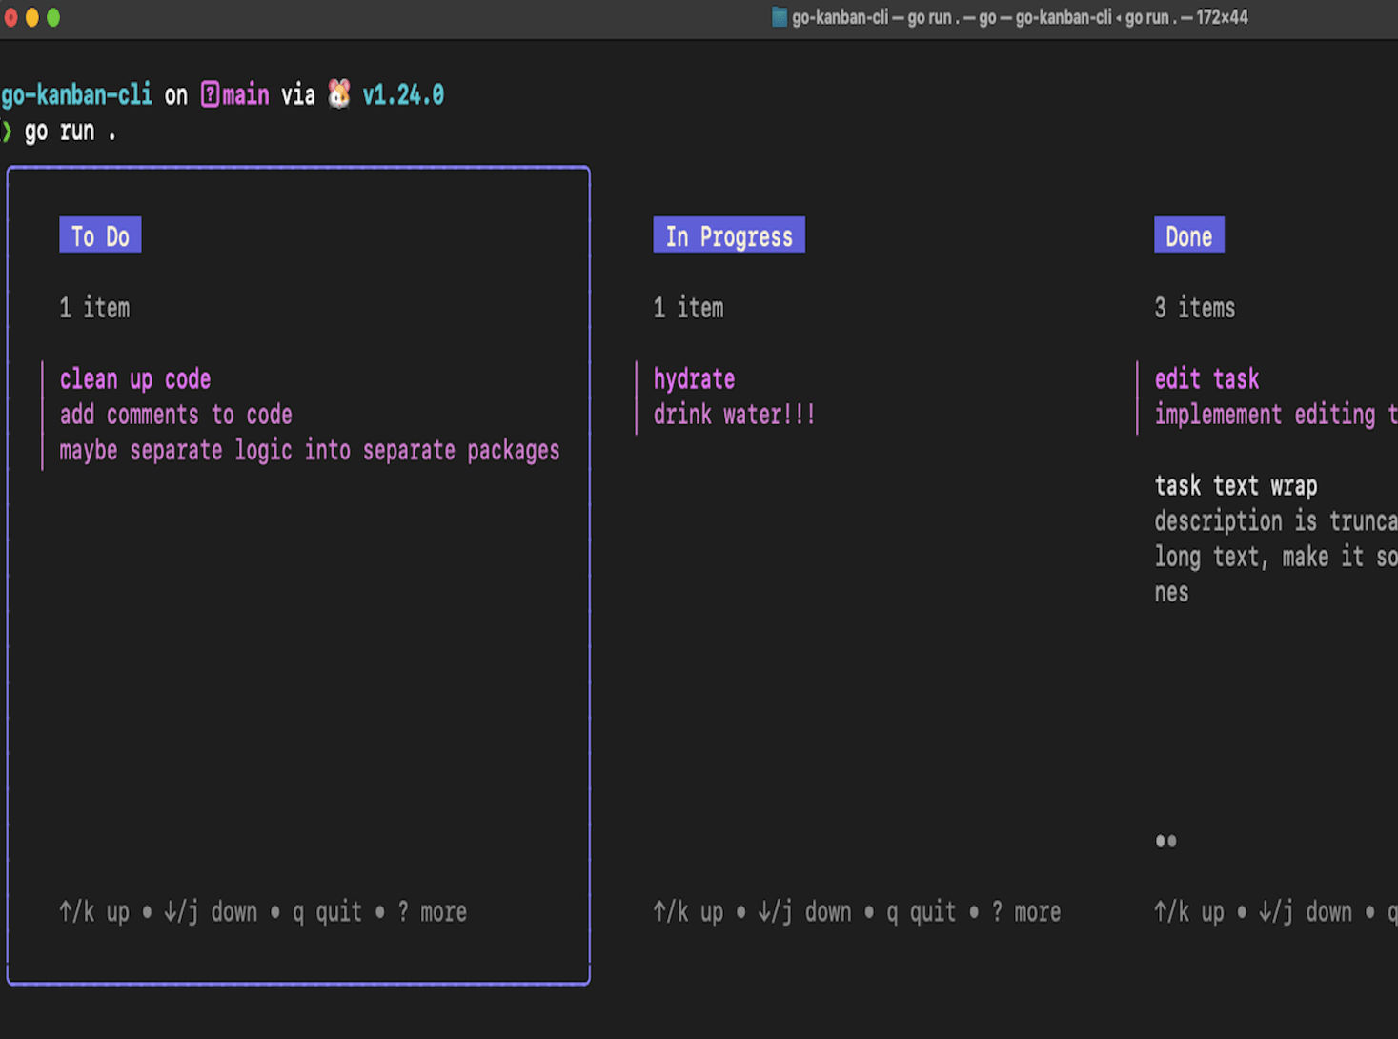
Task: Click the '1 item' count under In Progress
Action: tap(688, 308)
